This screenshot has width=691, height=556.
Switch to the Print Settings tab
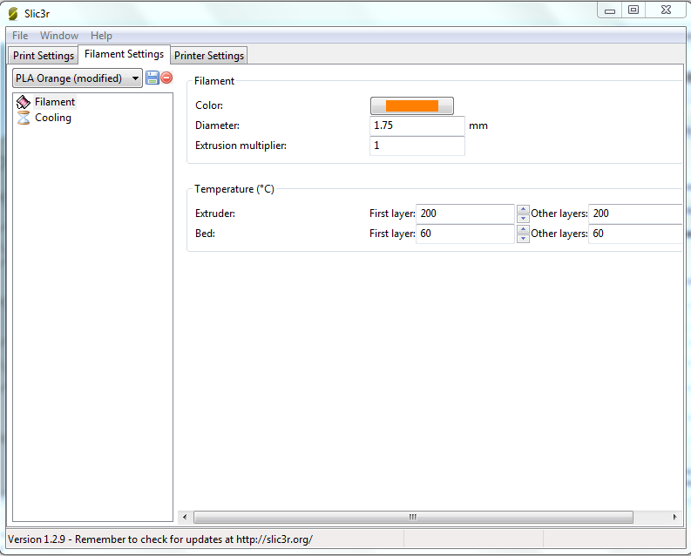pos(44,56)
